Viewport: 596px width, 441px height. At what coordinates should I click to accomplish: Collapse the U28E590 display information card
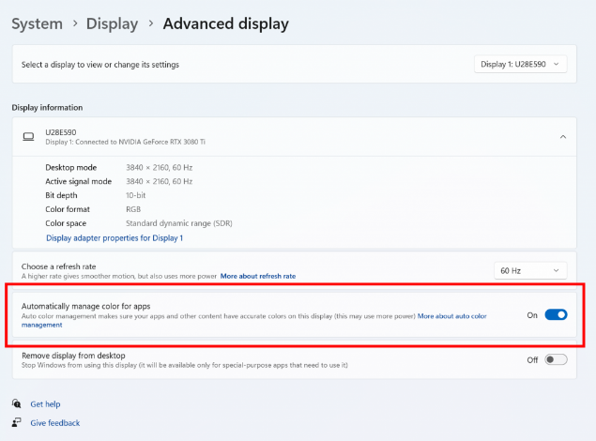click(x=562, y=137)
